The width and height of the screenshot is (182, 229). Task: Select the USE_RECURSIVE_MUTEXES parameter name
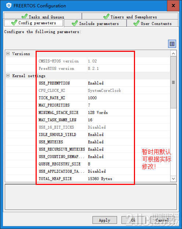(x=62, y=149)
